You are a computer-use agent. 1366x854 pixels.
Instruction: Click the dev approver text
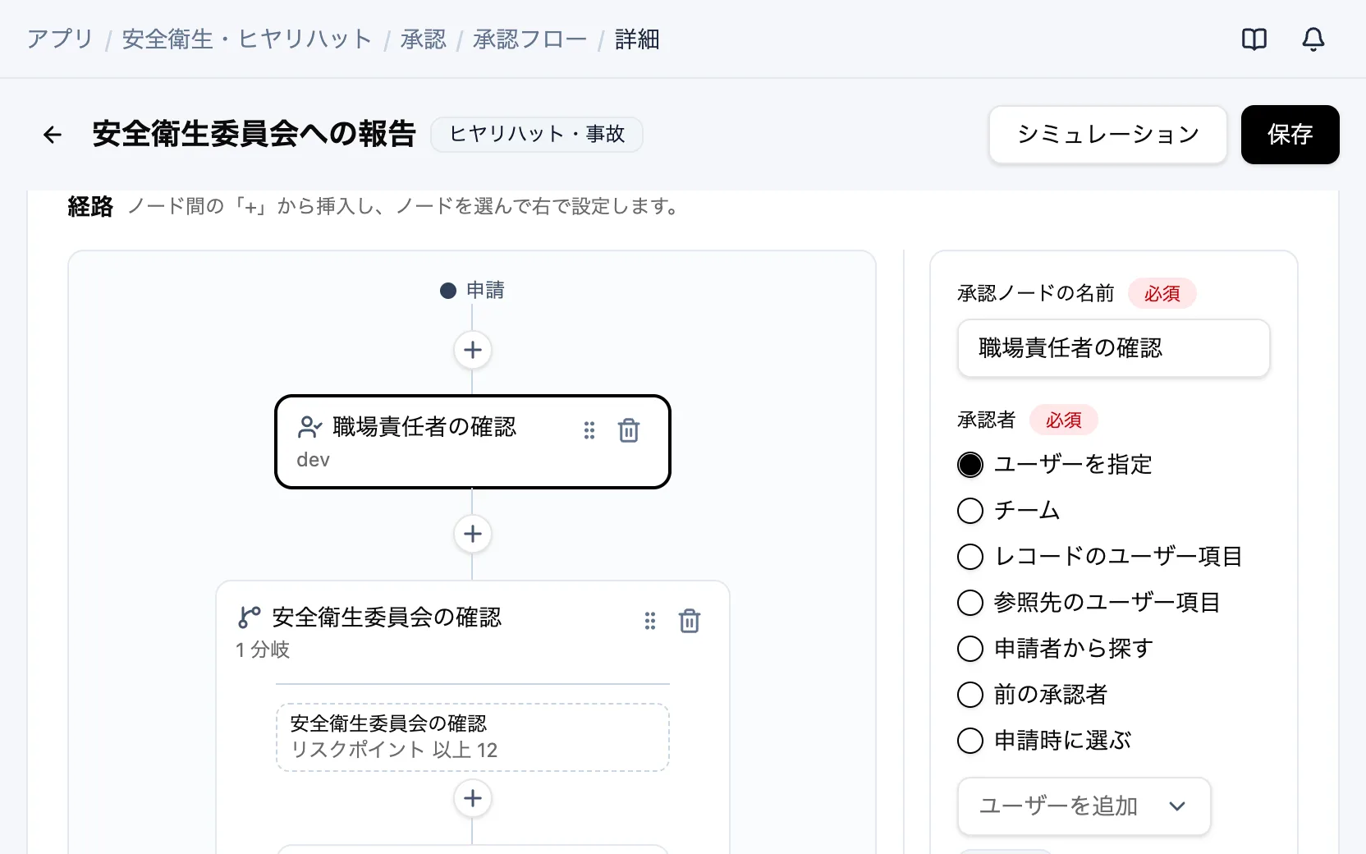(x=313, y=460)
